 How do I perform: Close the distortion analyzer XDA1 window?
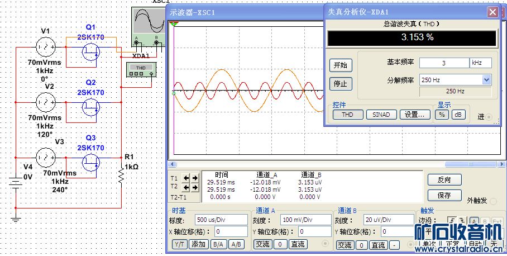coord(493,12)
